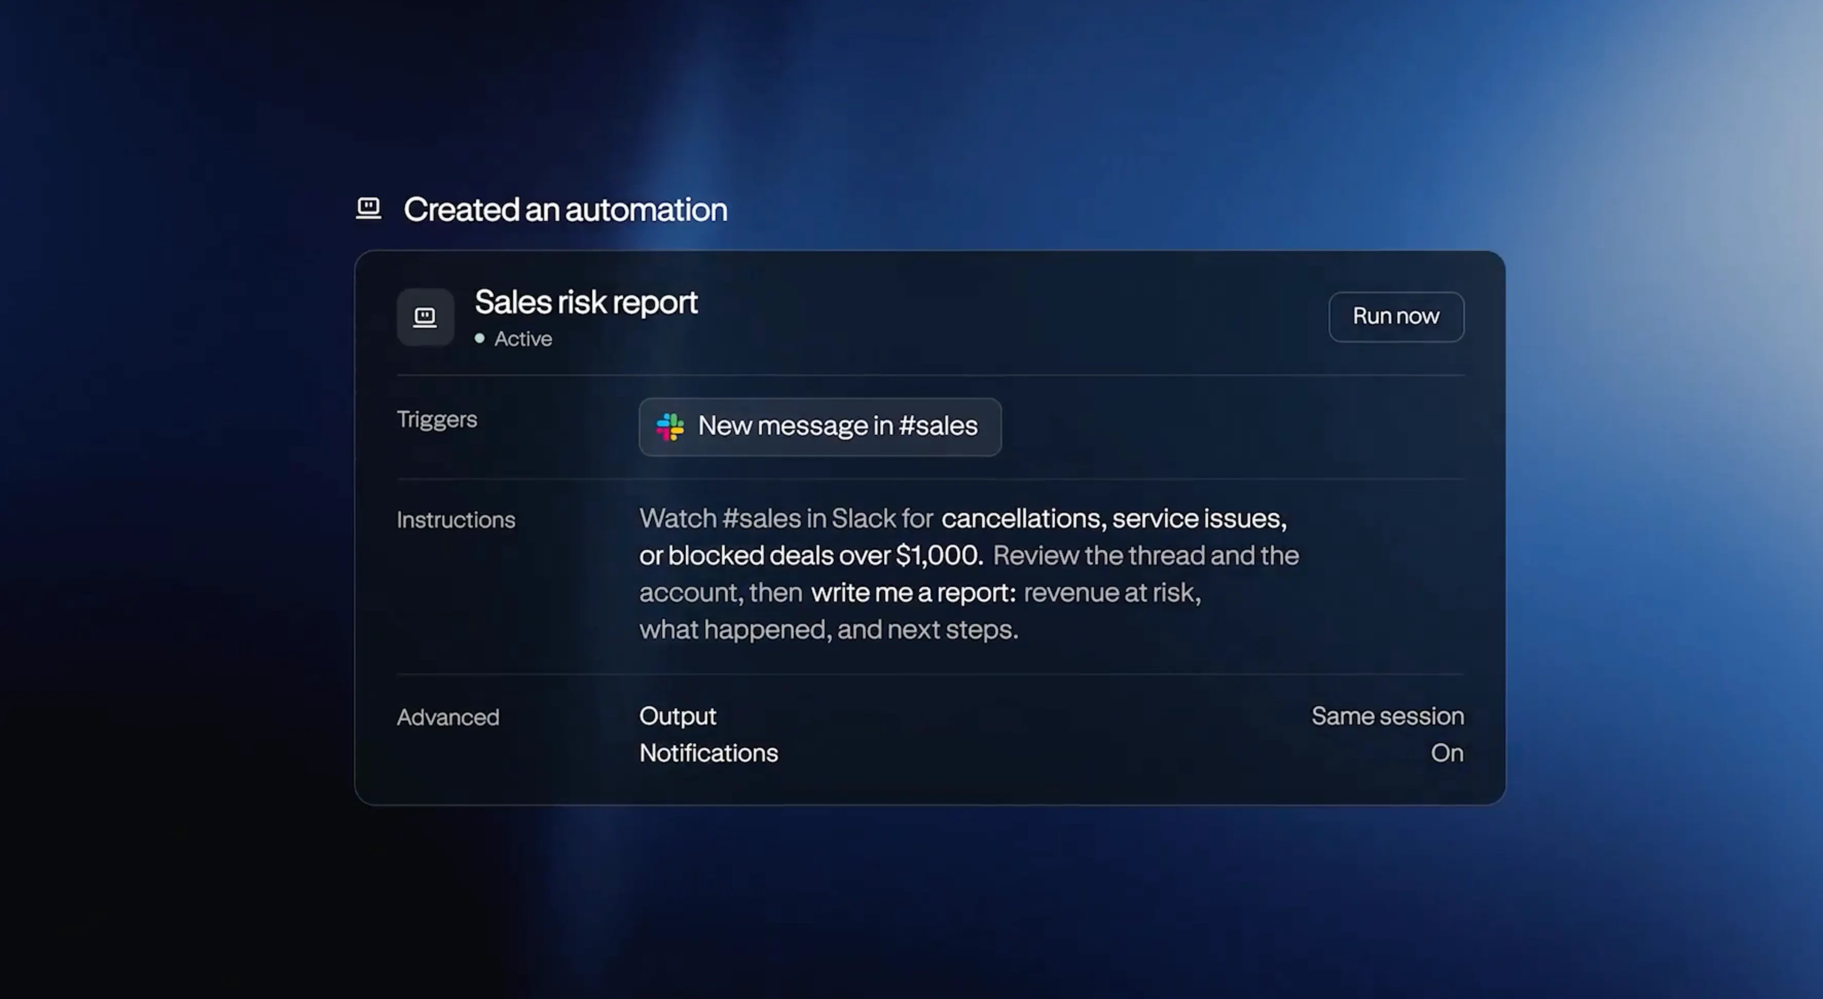
Task: Click the Notifications setting label
Action: pyautogui.click(x=708, y=753)
